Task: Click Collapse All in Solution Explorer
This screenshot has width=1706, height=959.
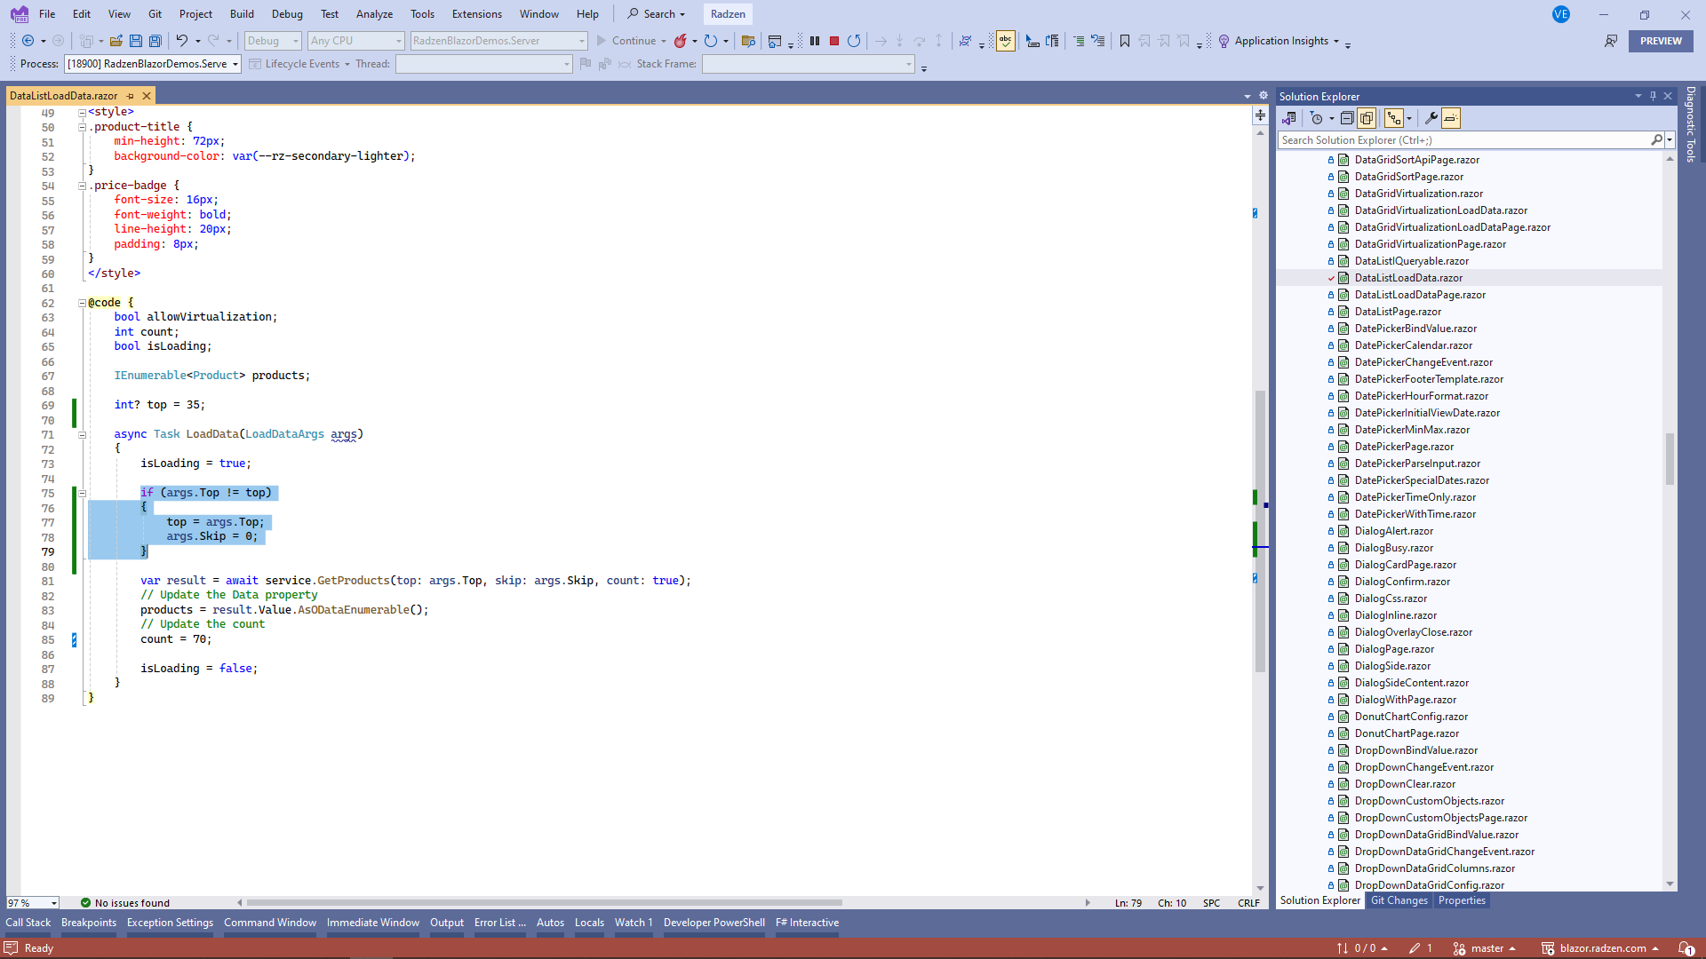Action: coord(1347,118)
